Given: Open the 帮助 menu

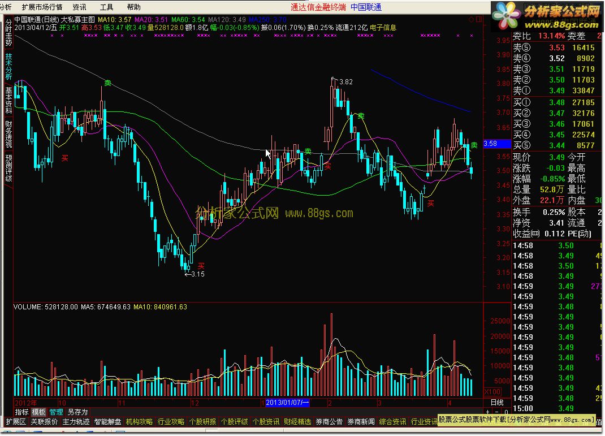Looking at the screenshot, I should point(133,7).
